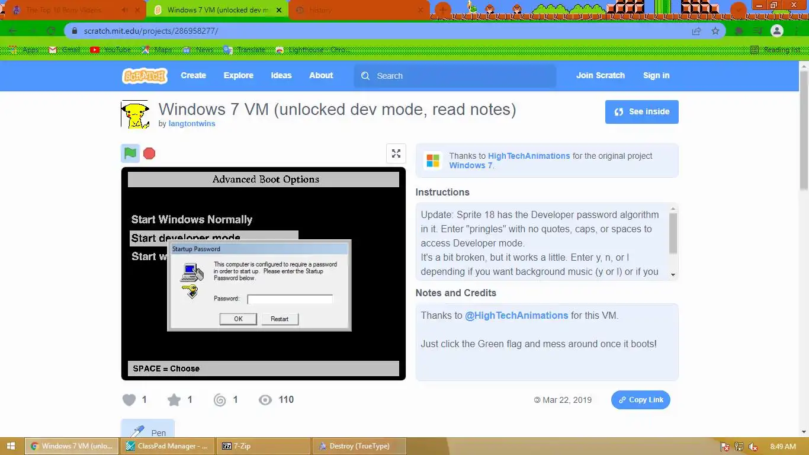Viewport: 809px width, 455px height.
Task: Click the magnifier icon in search box
Action: coord(365,76)
